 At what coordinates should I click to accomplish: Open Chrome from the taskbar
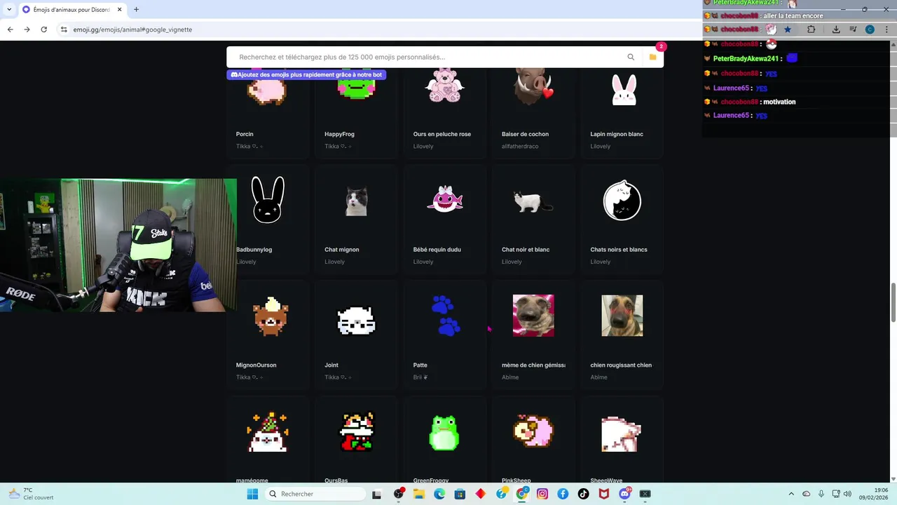[x=522, y=494]
